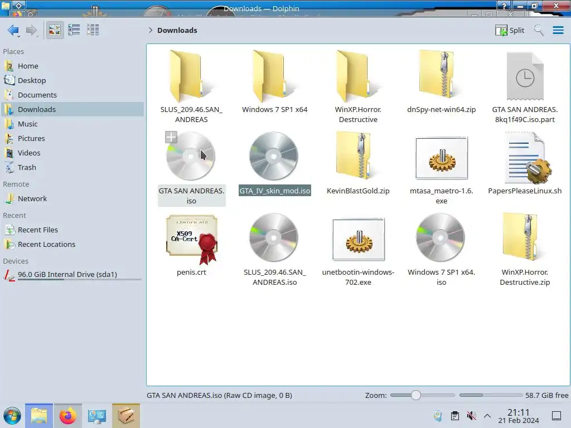This screenshot has height=428, width=571.
Task: Adjust the Zoom slider handle
Action: coord(416,395)
